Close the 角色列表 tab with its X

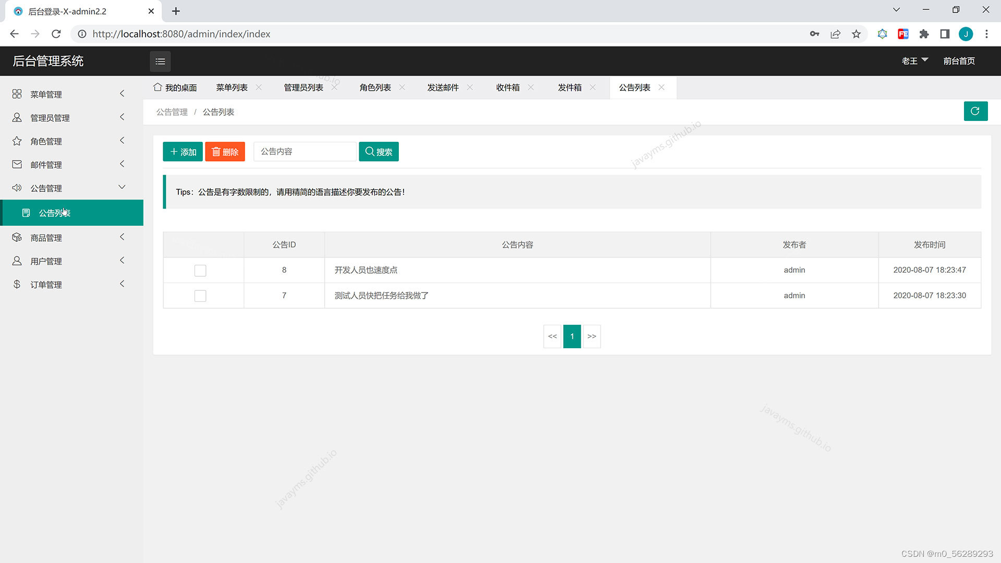point(402,87)
